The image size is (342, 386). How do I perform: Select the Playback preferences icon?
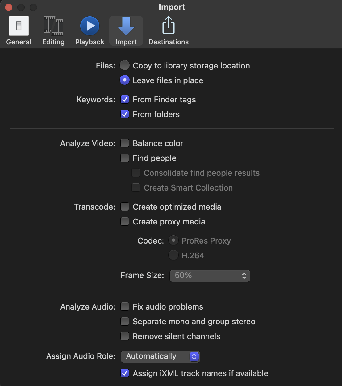click(90, 29)
